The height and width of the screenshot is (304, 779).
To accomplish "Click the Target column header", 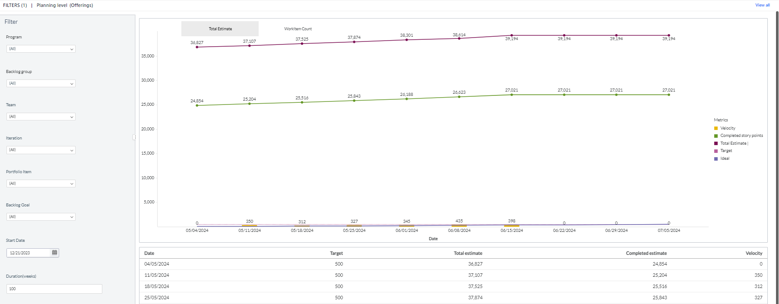I will pyautogui.click(x=336, y=253).
